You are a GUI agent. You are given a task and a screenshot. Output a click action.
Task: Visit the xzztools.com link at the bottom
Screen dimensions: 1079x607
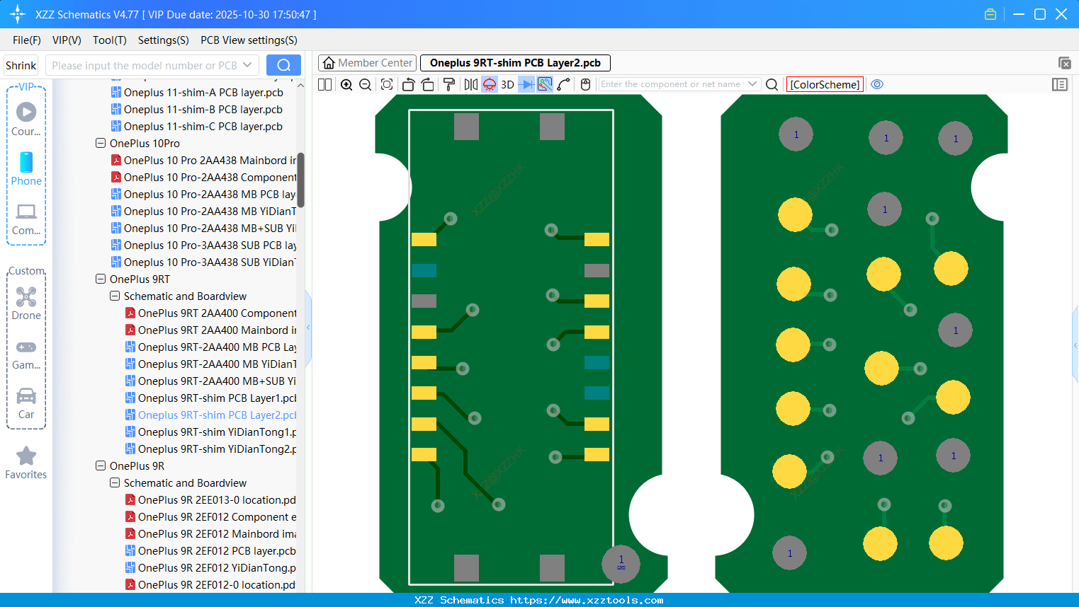point(600,600)
